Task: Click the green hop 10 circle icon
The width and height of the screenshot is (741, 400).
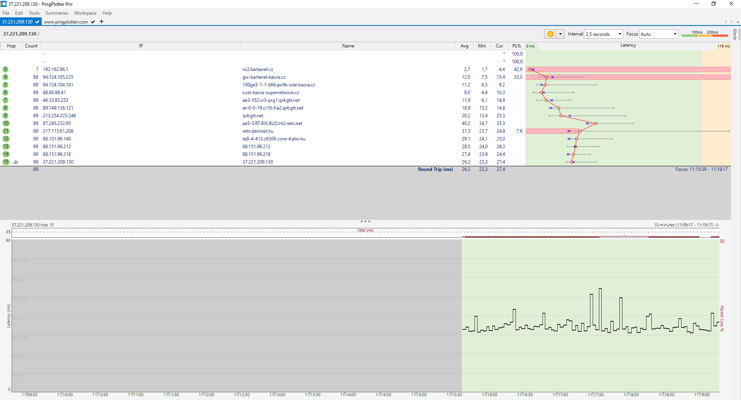Action: tap(6, 123)
